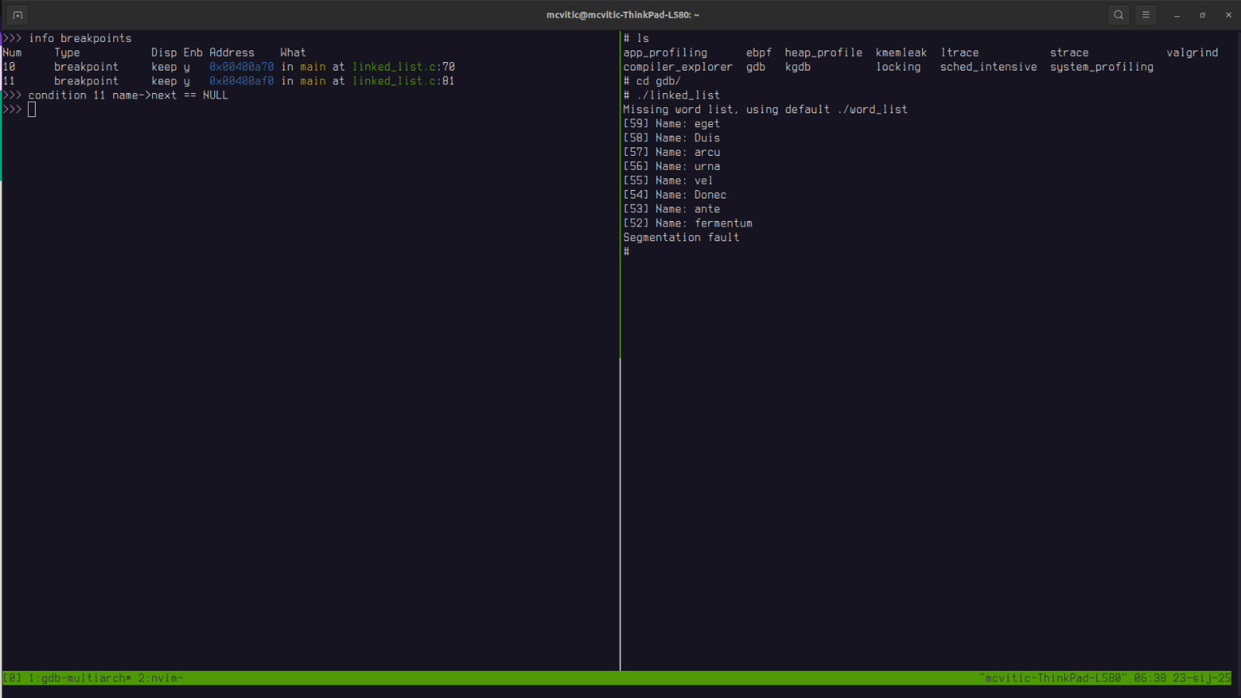1241x698 pixels.
Task: Click the '[52] Name: fermentum' output line
Action: pos(688,223)
